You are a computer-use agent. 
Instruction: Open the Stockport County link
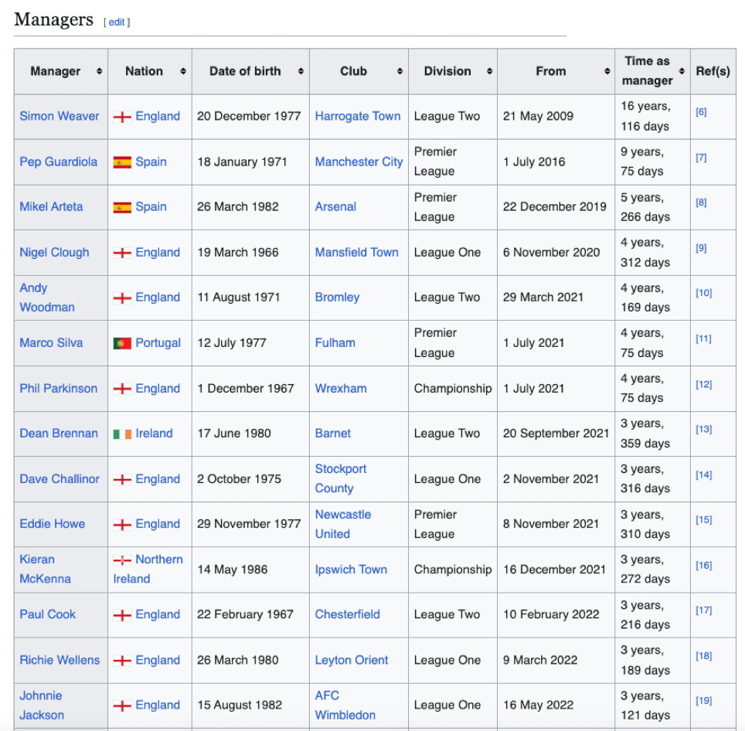(341, 479)
